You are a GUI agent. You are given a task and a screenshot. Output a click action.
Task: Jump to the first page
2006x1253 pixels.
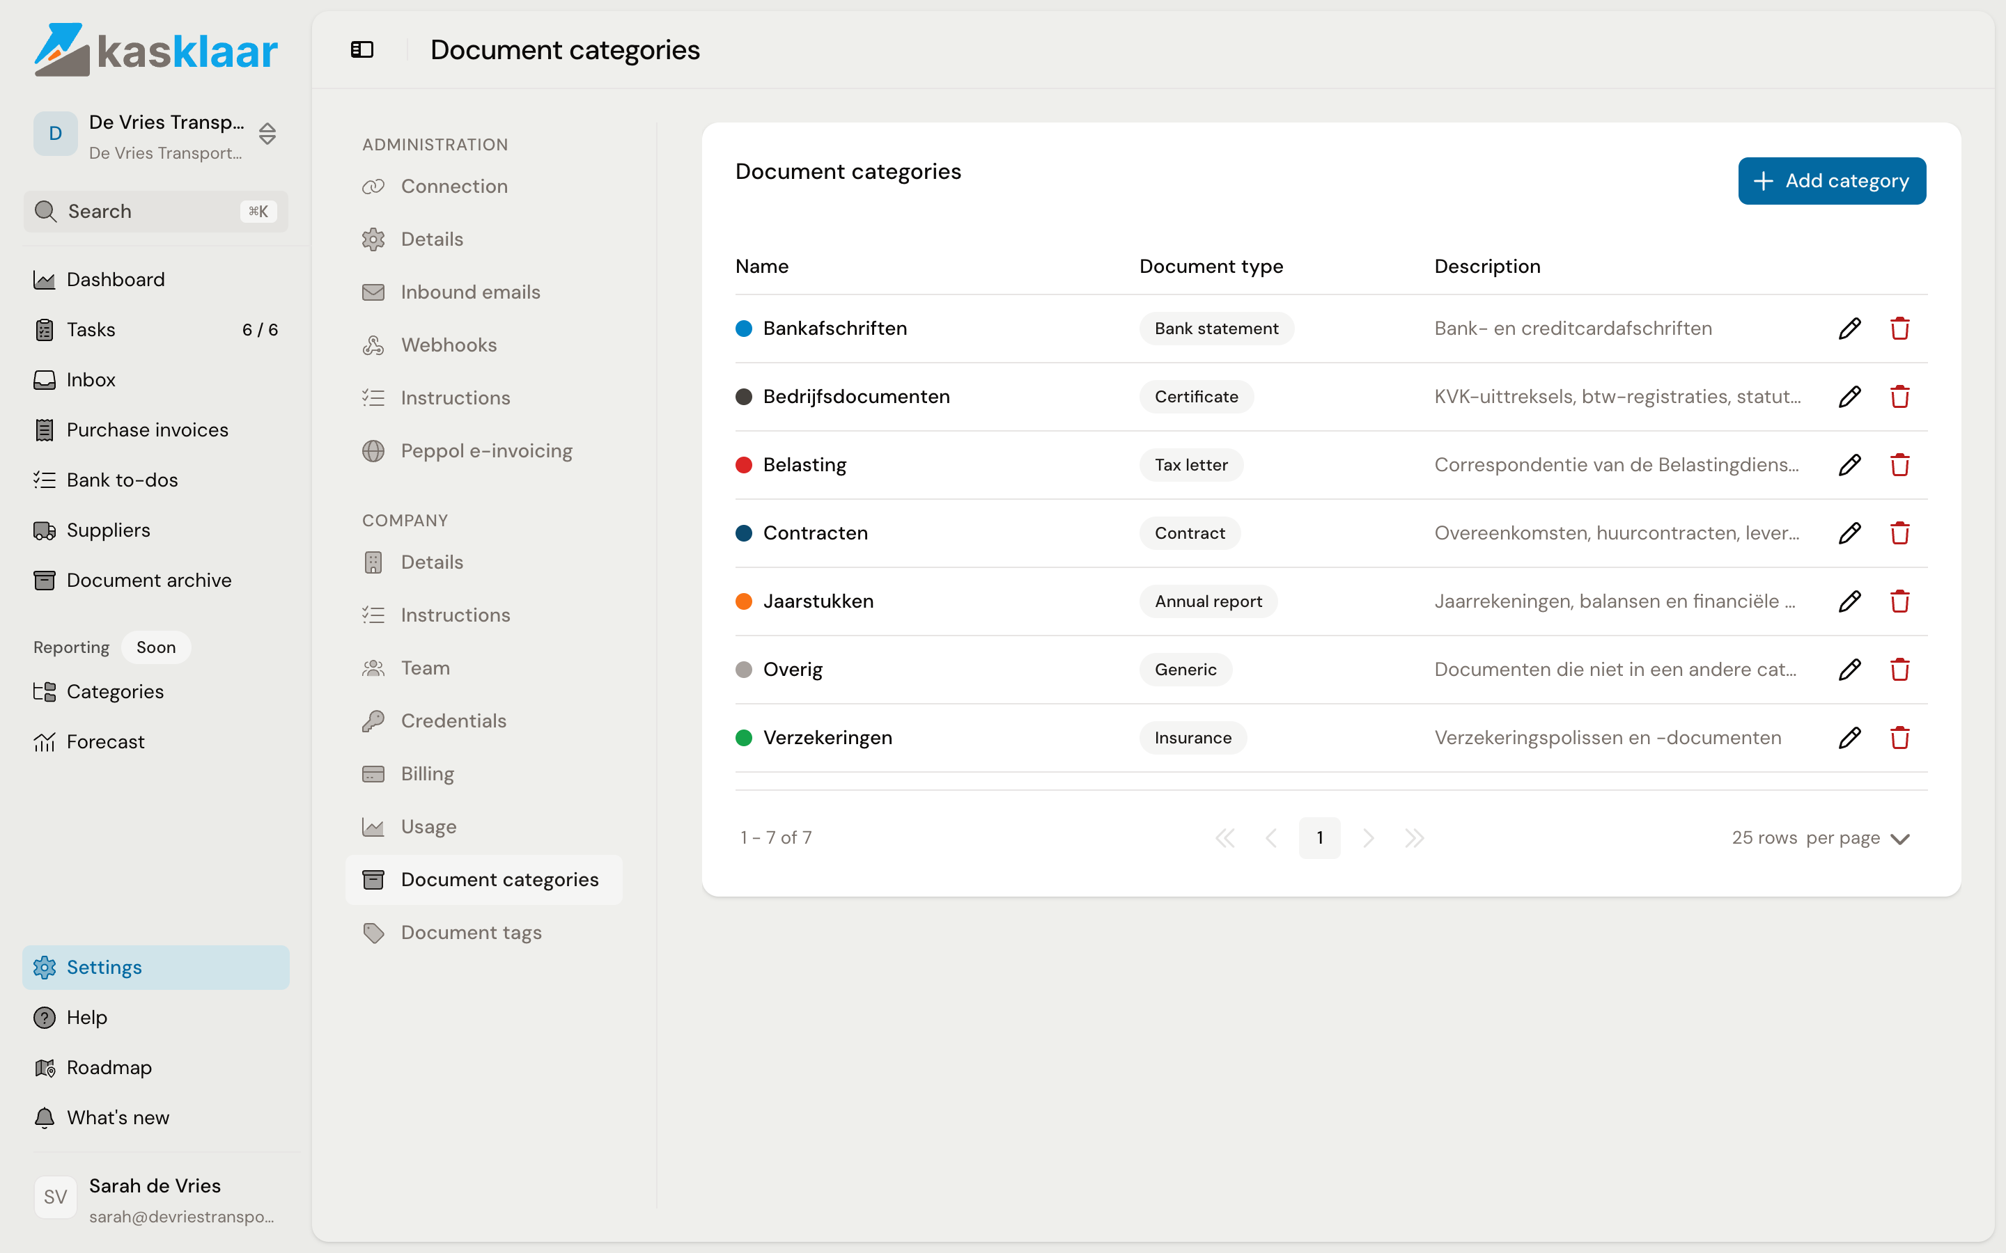coord(1224,838)
